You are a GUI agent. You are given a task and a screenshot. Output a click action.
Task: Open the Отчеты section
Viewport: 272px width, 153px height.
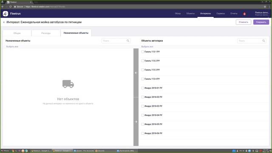coord(234,14)
